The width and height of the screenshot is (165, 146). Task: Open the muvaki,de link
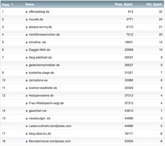[36, 19]
